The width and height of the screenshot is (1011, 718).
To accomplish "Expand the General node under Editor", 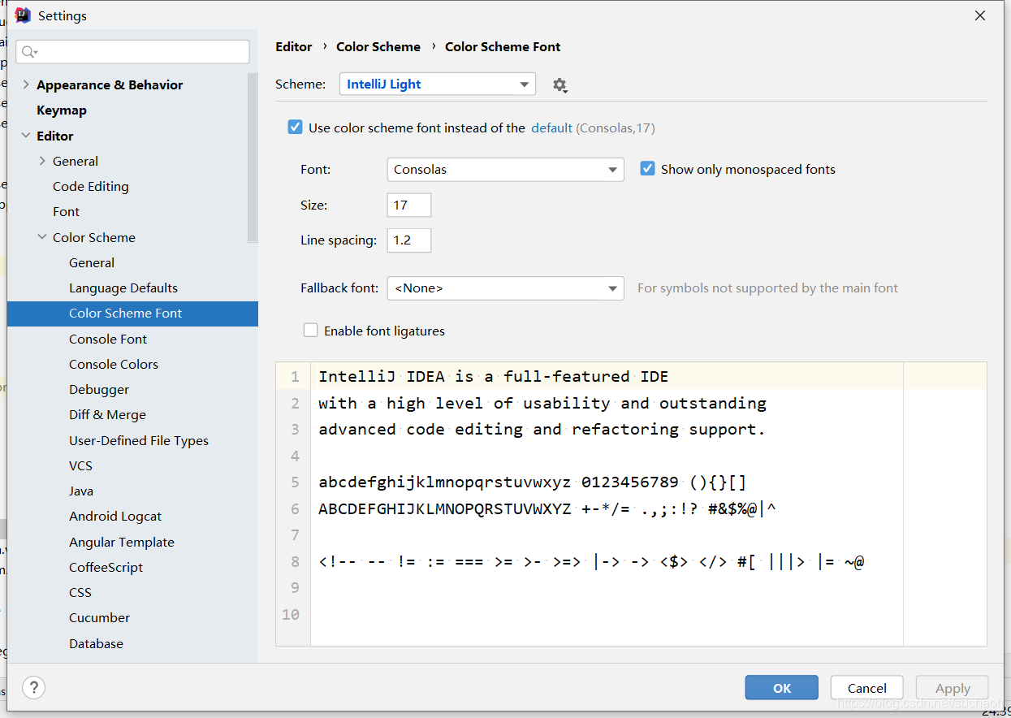I will 42,161.
